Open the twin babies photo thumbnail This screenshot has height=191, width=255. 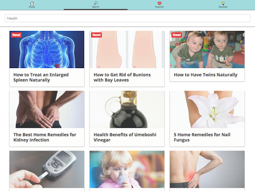click(207, 49)
